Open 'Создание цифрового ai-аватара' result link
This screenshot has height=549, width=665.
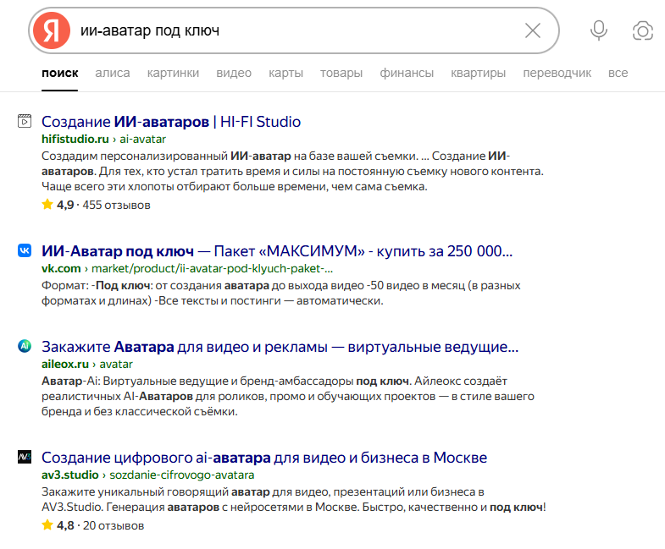(263, 458)
